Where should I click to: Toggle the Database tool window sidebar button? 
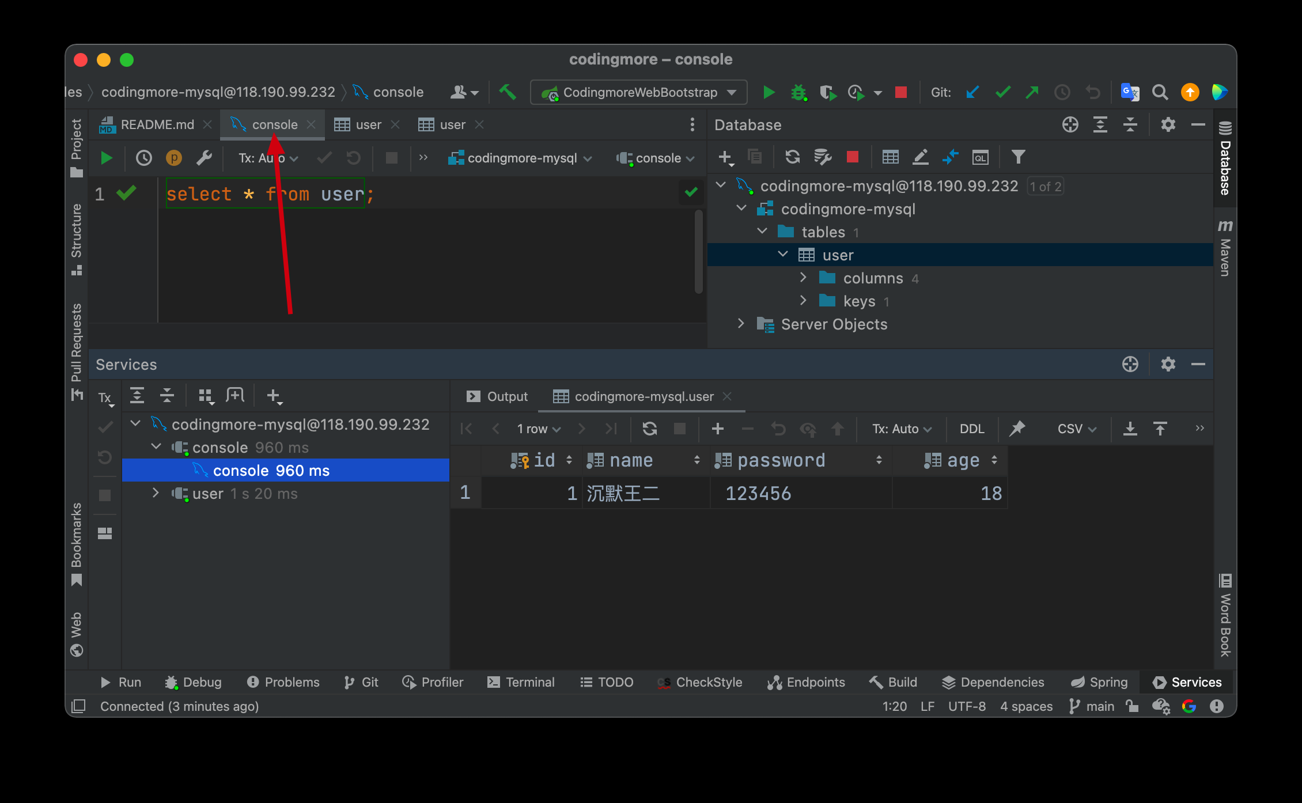pos(1225,158)
